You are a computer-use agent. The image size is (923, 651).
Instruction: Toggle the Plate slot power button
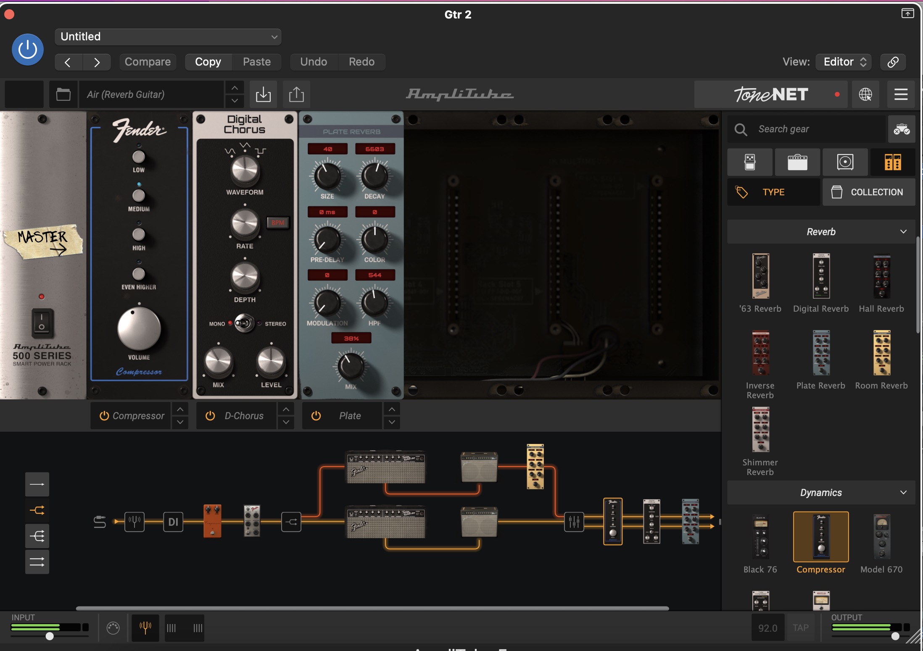click(316, 416)
